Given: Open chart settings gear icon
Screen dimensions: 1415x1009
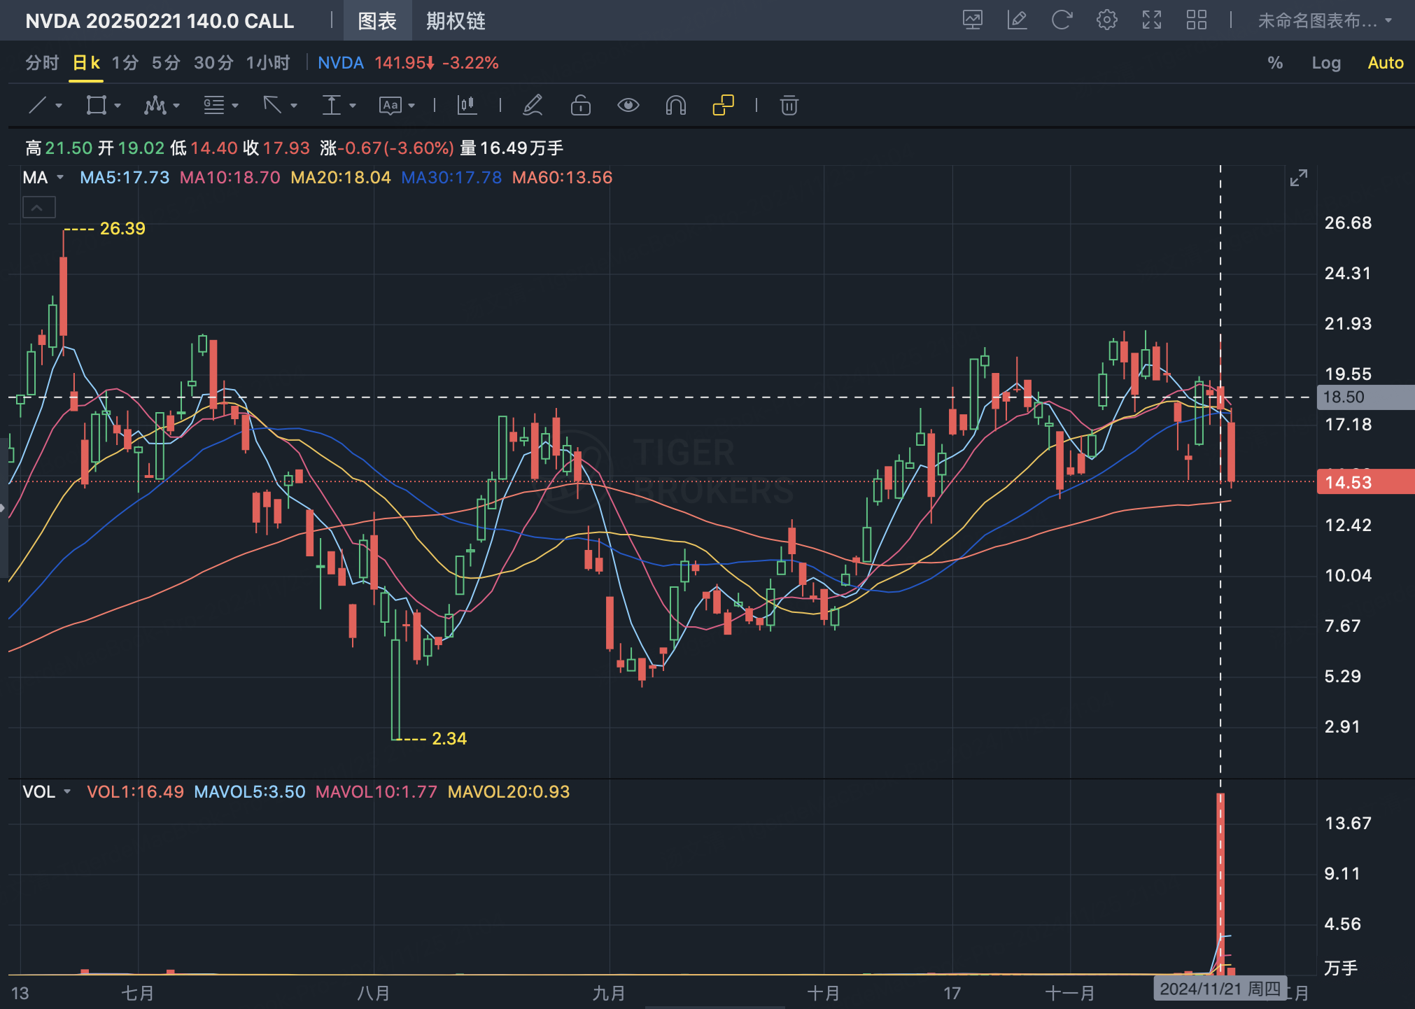Looking at the screenshot, I should tap(1106, 20).
